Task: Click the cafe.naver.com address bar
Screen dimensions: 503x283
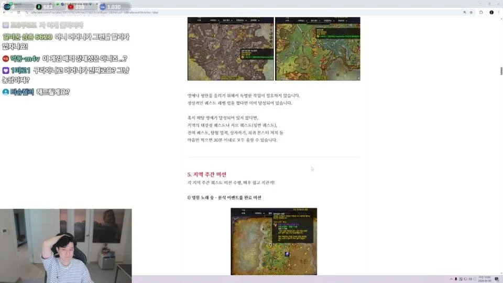Action: coord(244,12)
